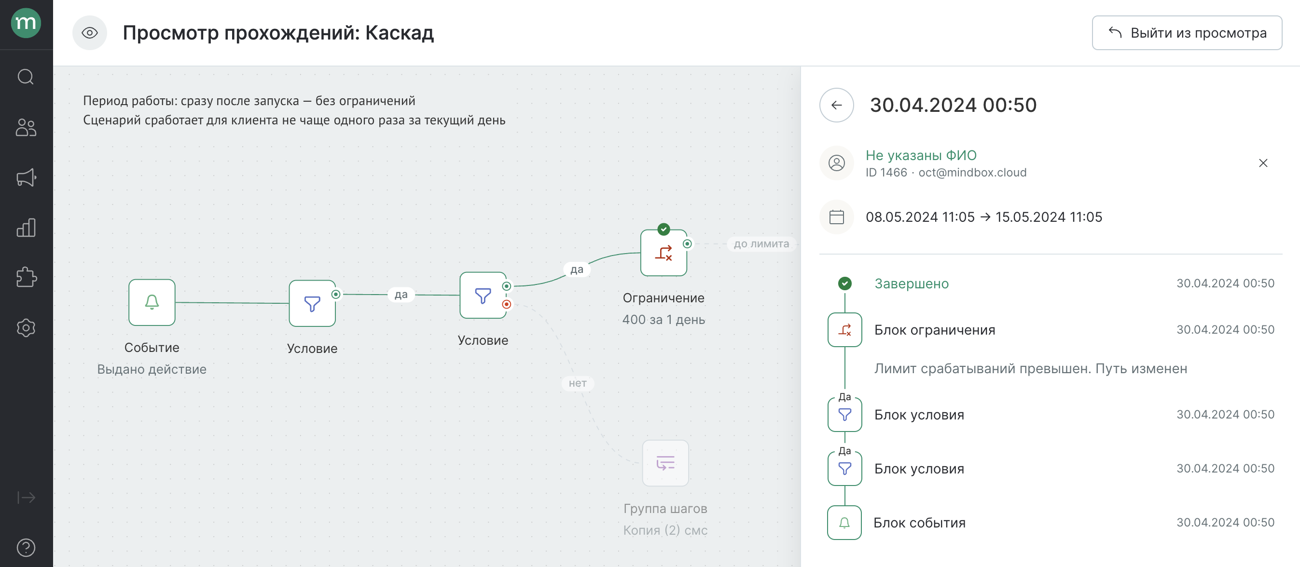Click the Период работы description line

[x=249, y=101]
